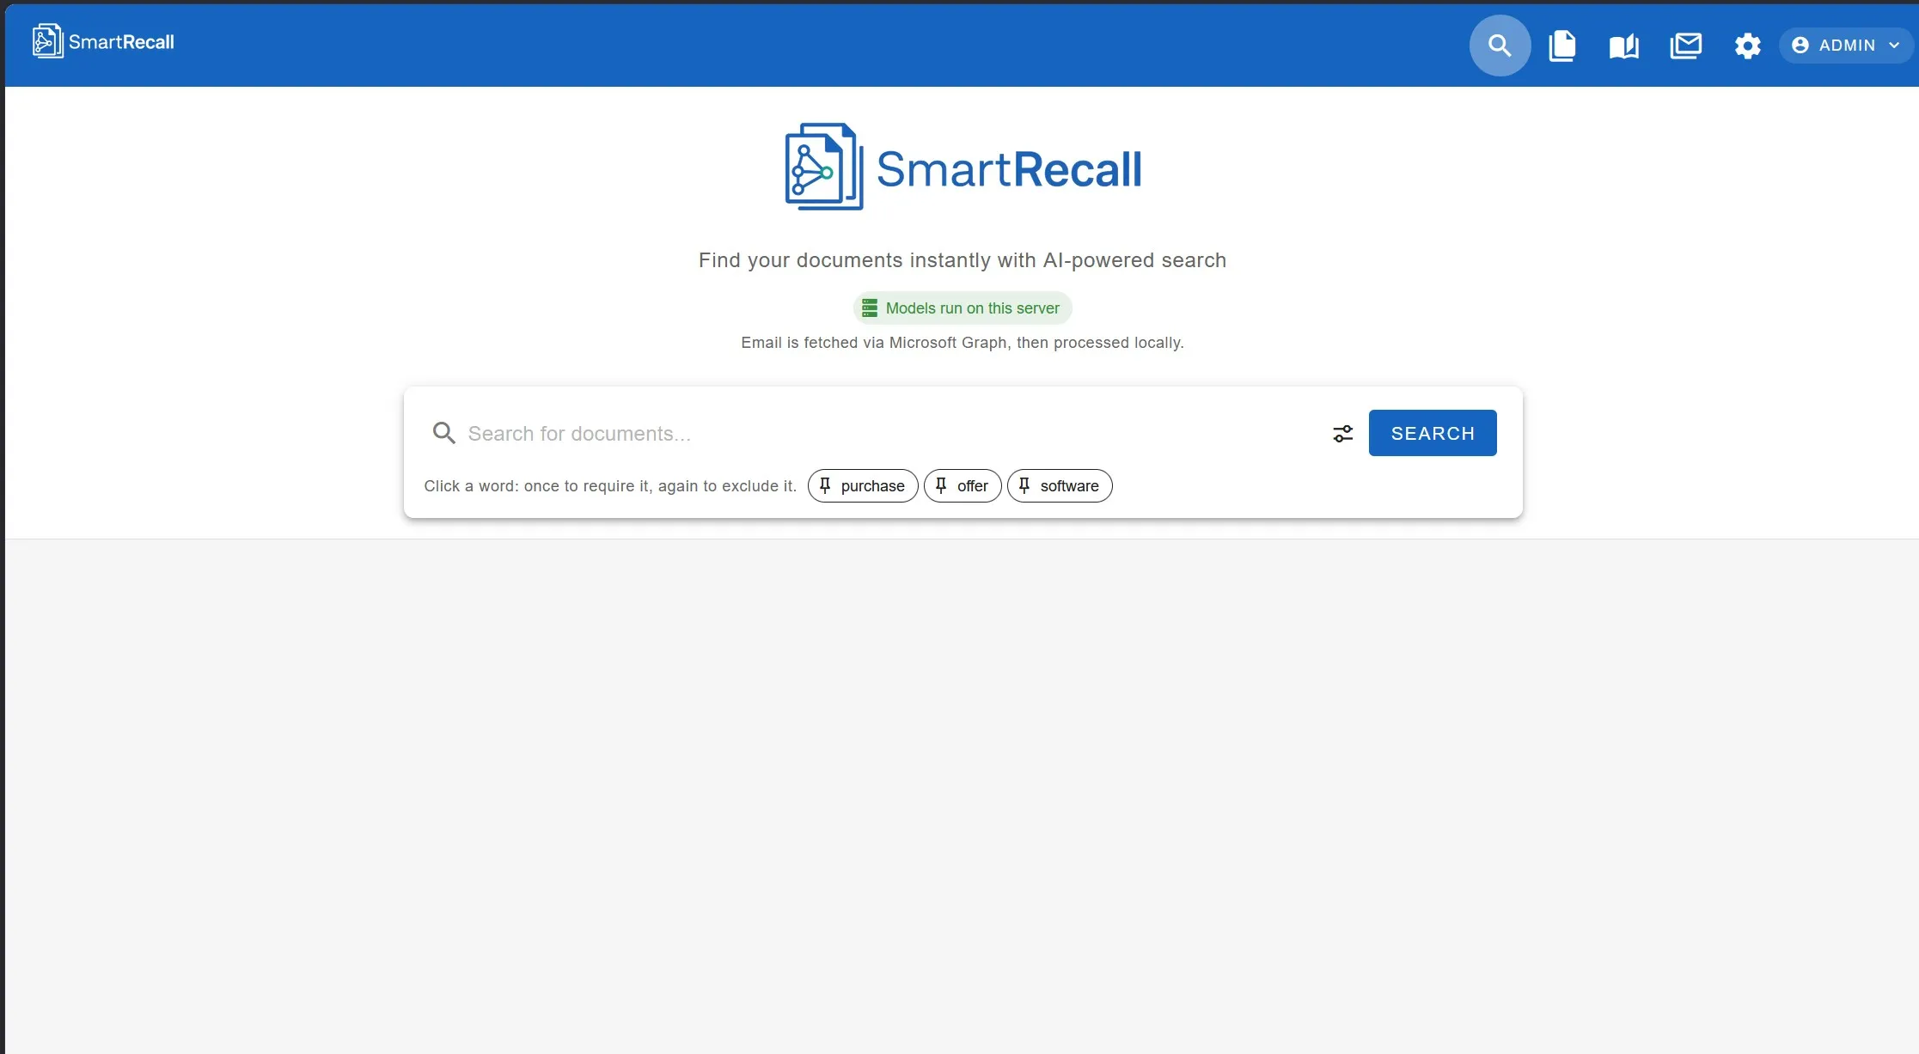Open the settings gear icon
1919x1054 pixels.
pos(1747,46)
